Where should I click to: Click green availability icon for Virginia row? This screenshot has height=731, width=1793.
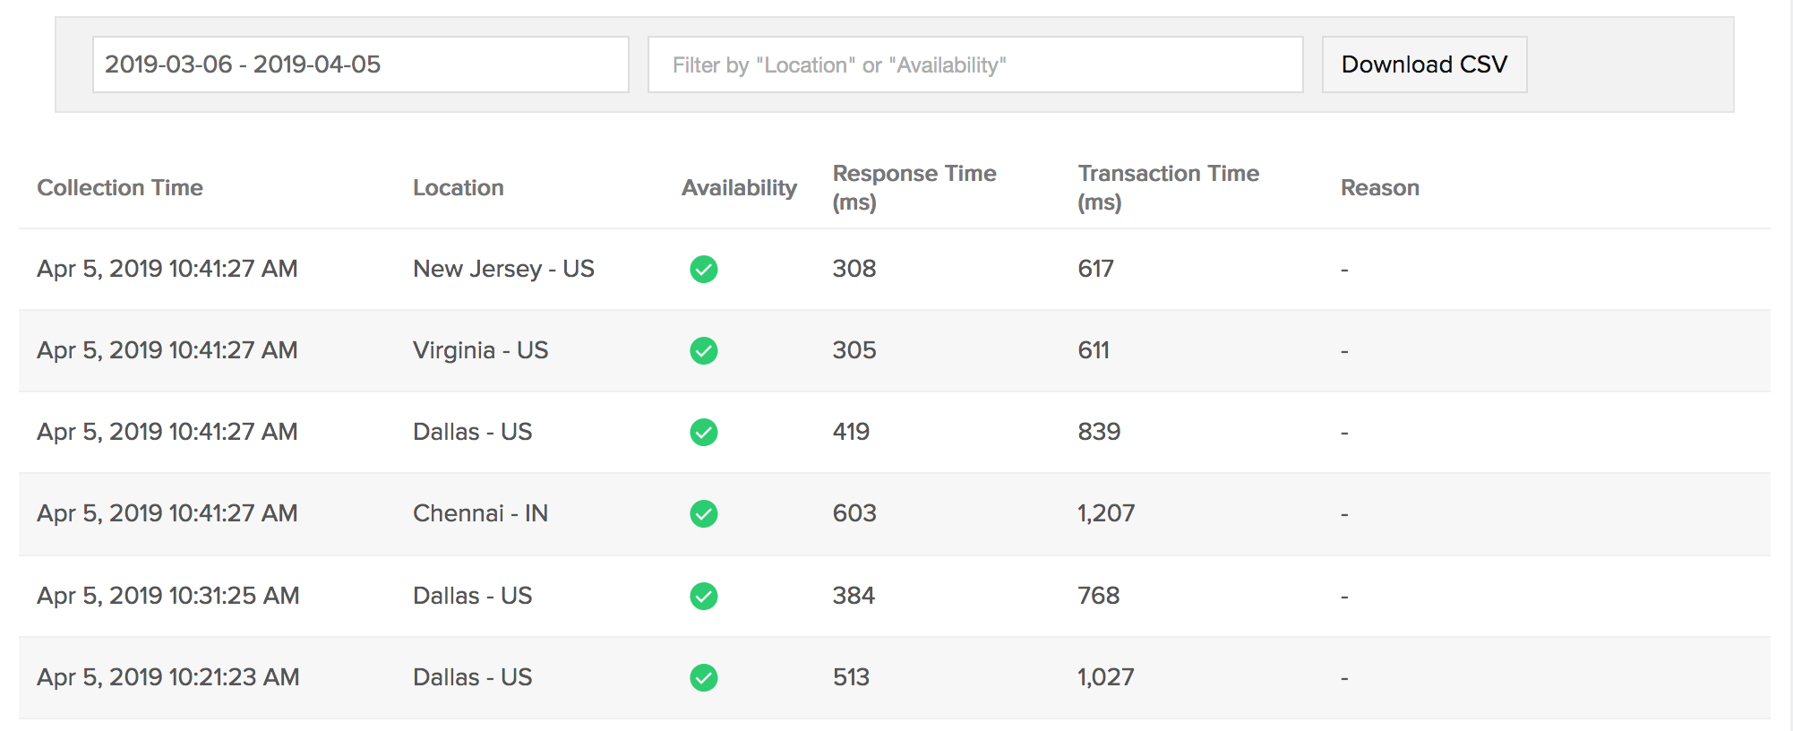(703, 350)
